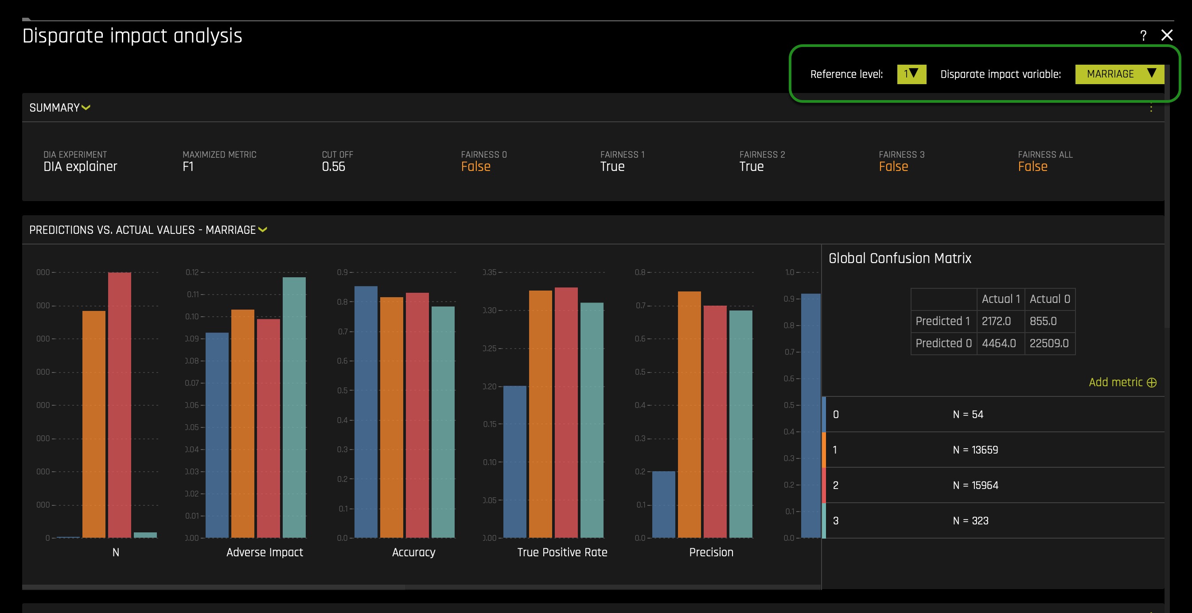Click the partially visible blue bar in rightmost chart

pyautogui.click(x=810, y=415)
